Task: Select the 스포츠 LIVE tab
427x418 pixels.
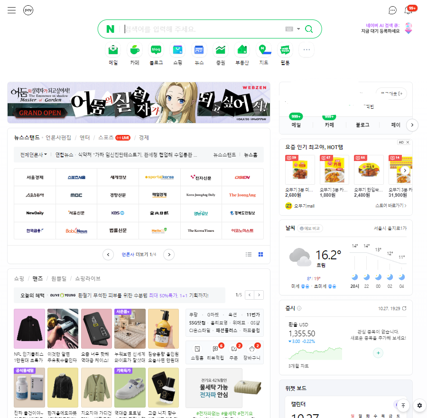Action: 114,137
